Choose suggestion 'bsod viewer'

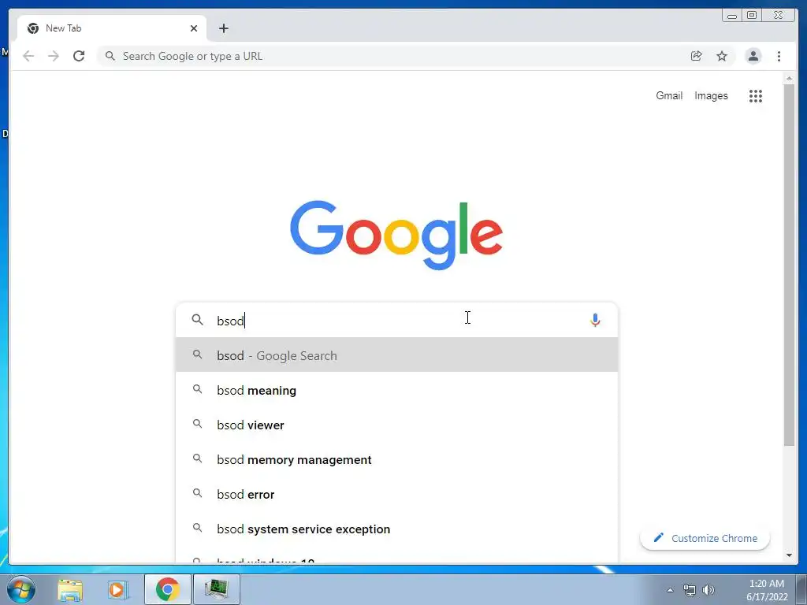pos(396,425)
